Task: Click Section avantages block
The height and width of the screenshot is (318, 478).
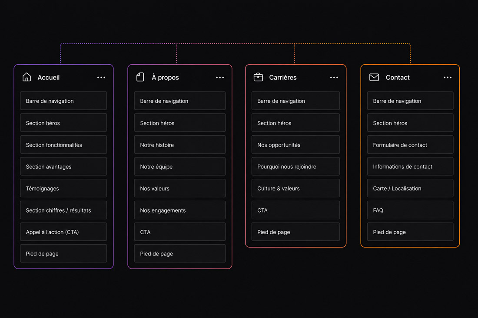Action: pyautogui.click(x=63, y=167)
